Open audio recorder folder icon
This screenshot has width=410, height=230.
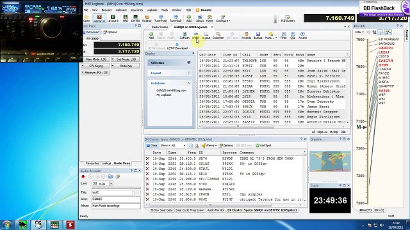tap(111, 176)
